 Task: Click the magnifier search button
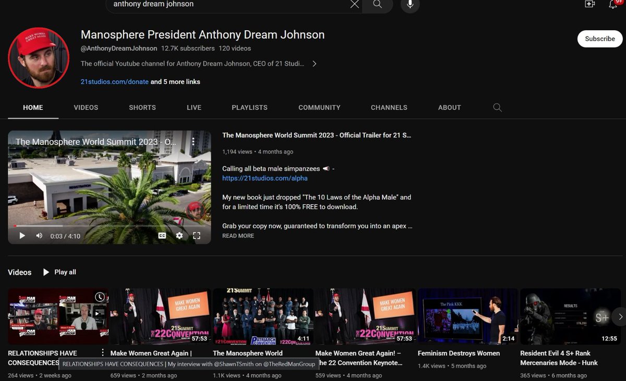click(x=377, y=4)
